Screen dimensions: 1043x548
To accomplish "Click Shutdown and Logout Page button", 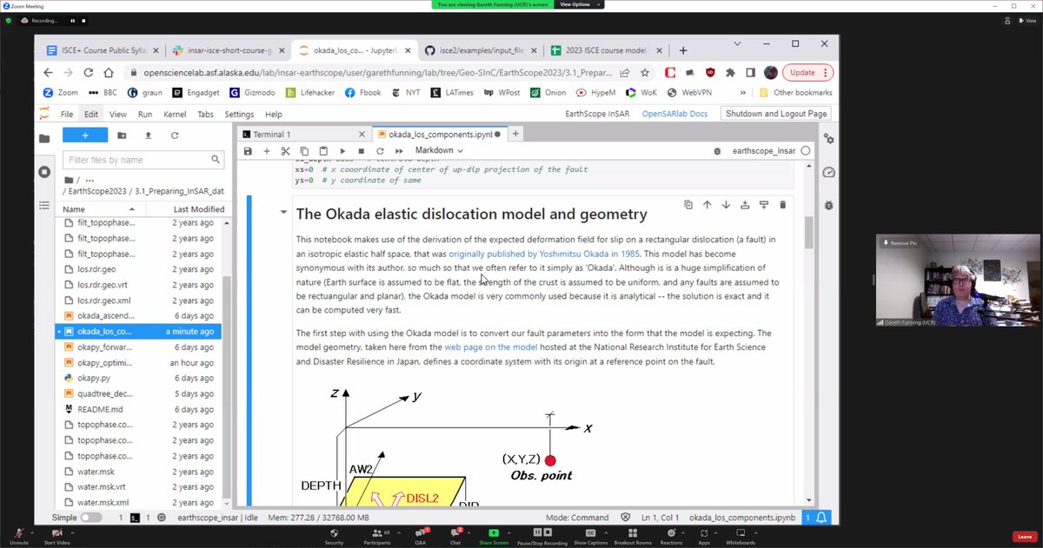I will point(776,114).
